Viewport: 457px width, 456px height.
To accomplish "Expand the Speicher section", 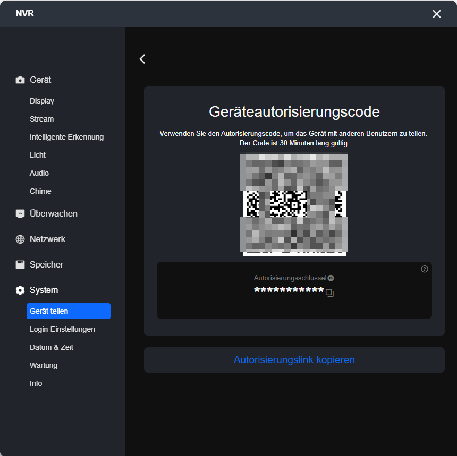I will (47, 265).
